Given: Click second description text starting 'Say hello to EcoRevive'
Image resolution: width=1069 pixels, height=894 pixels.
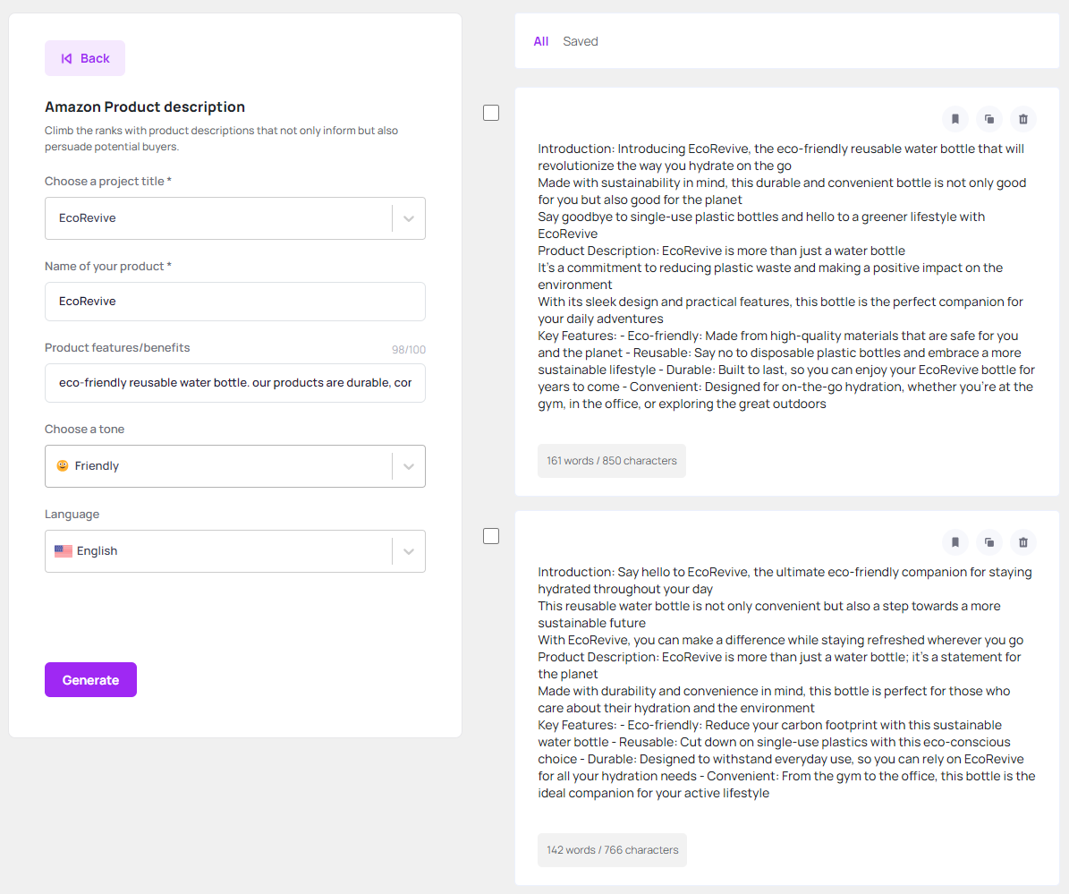Looking at the screenshot, I should point(786,683).
